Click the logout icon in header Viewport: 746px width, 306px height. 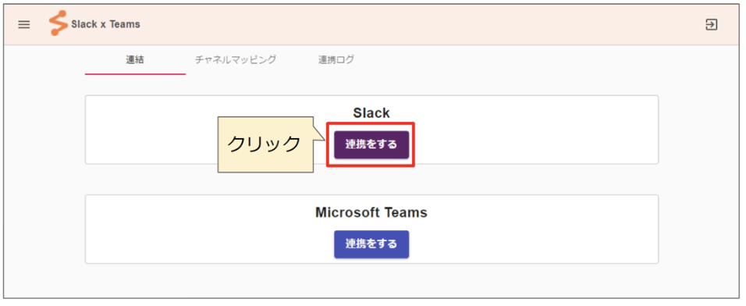click(711, 25)
